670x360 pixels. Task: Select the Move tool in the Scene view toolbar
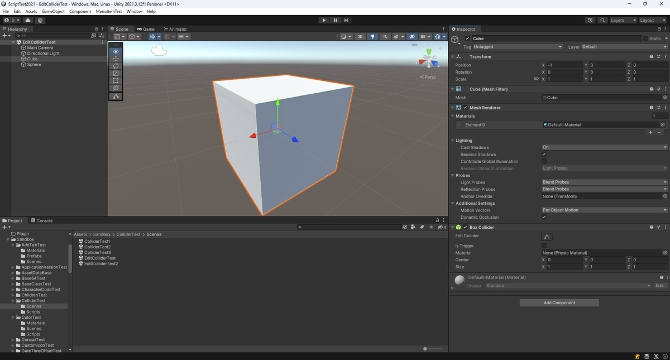click(116, 58)
